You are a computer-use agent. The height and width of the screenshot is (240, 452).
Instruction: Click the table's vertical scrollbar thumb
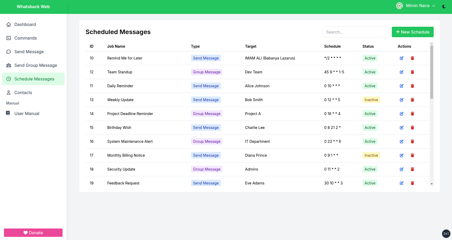432,72
